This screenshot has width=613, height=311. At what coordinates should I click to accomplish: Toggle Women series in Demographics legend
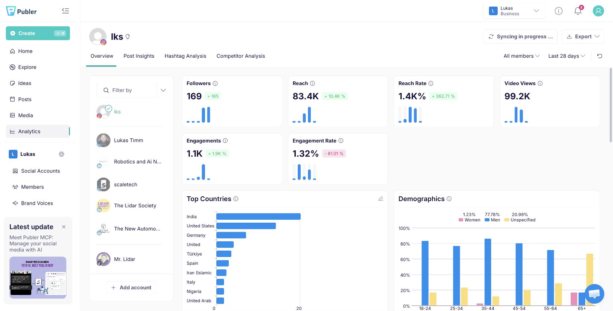pos(469,220)
